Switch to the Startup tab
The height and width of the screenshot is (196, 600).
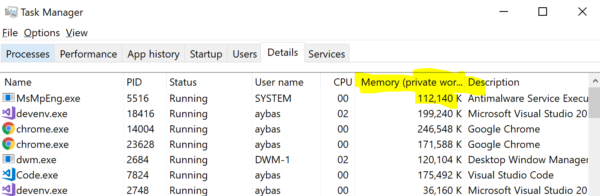tap(206, 54)
